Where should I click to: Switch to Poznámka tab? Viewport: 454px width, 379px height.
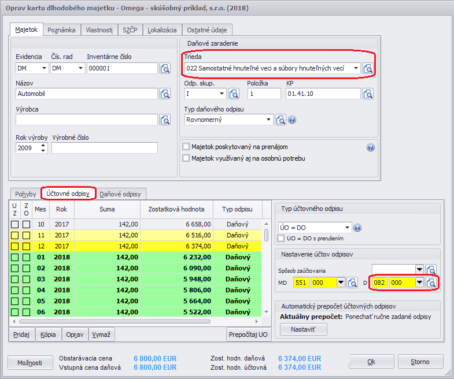(61, 30)
